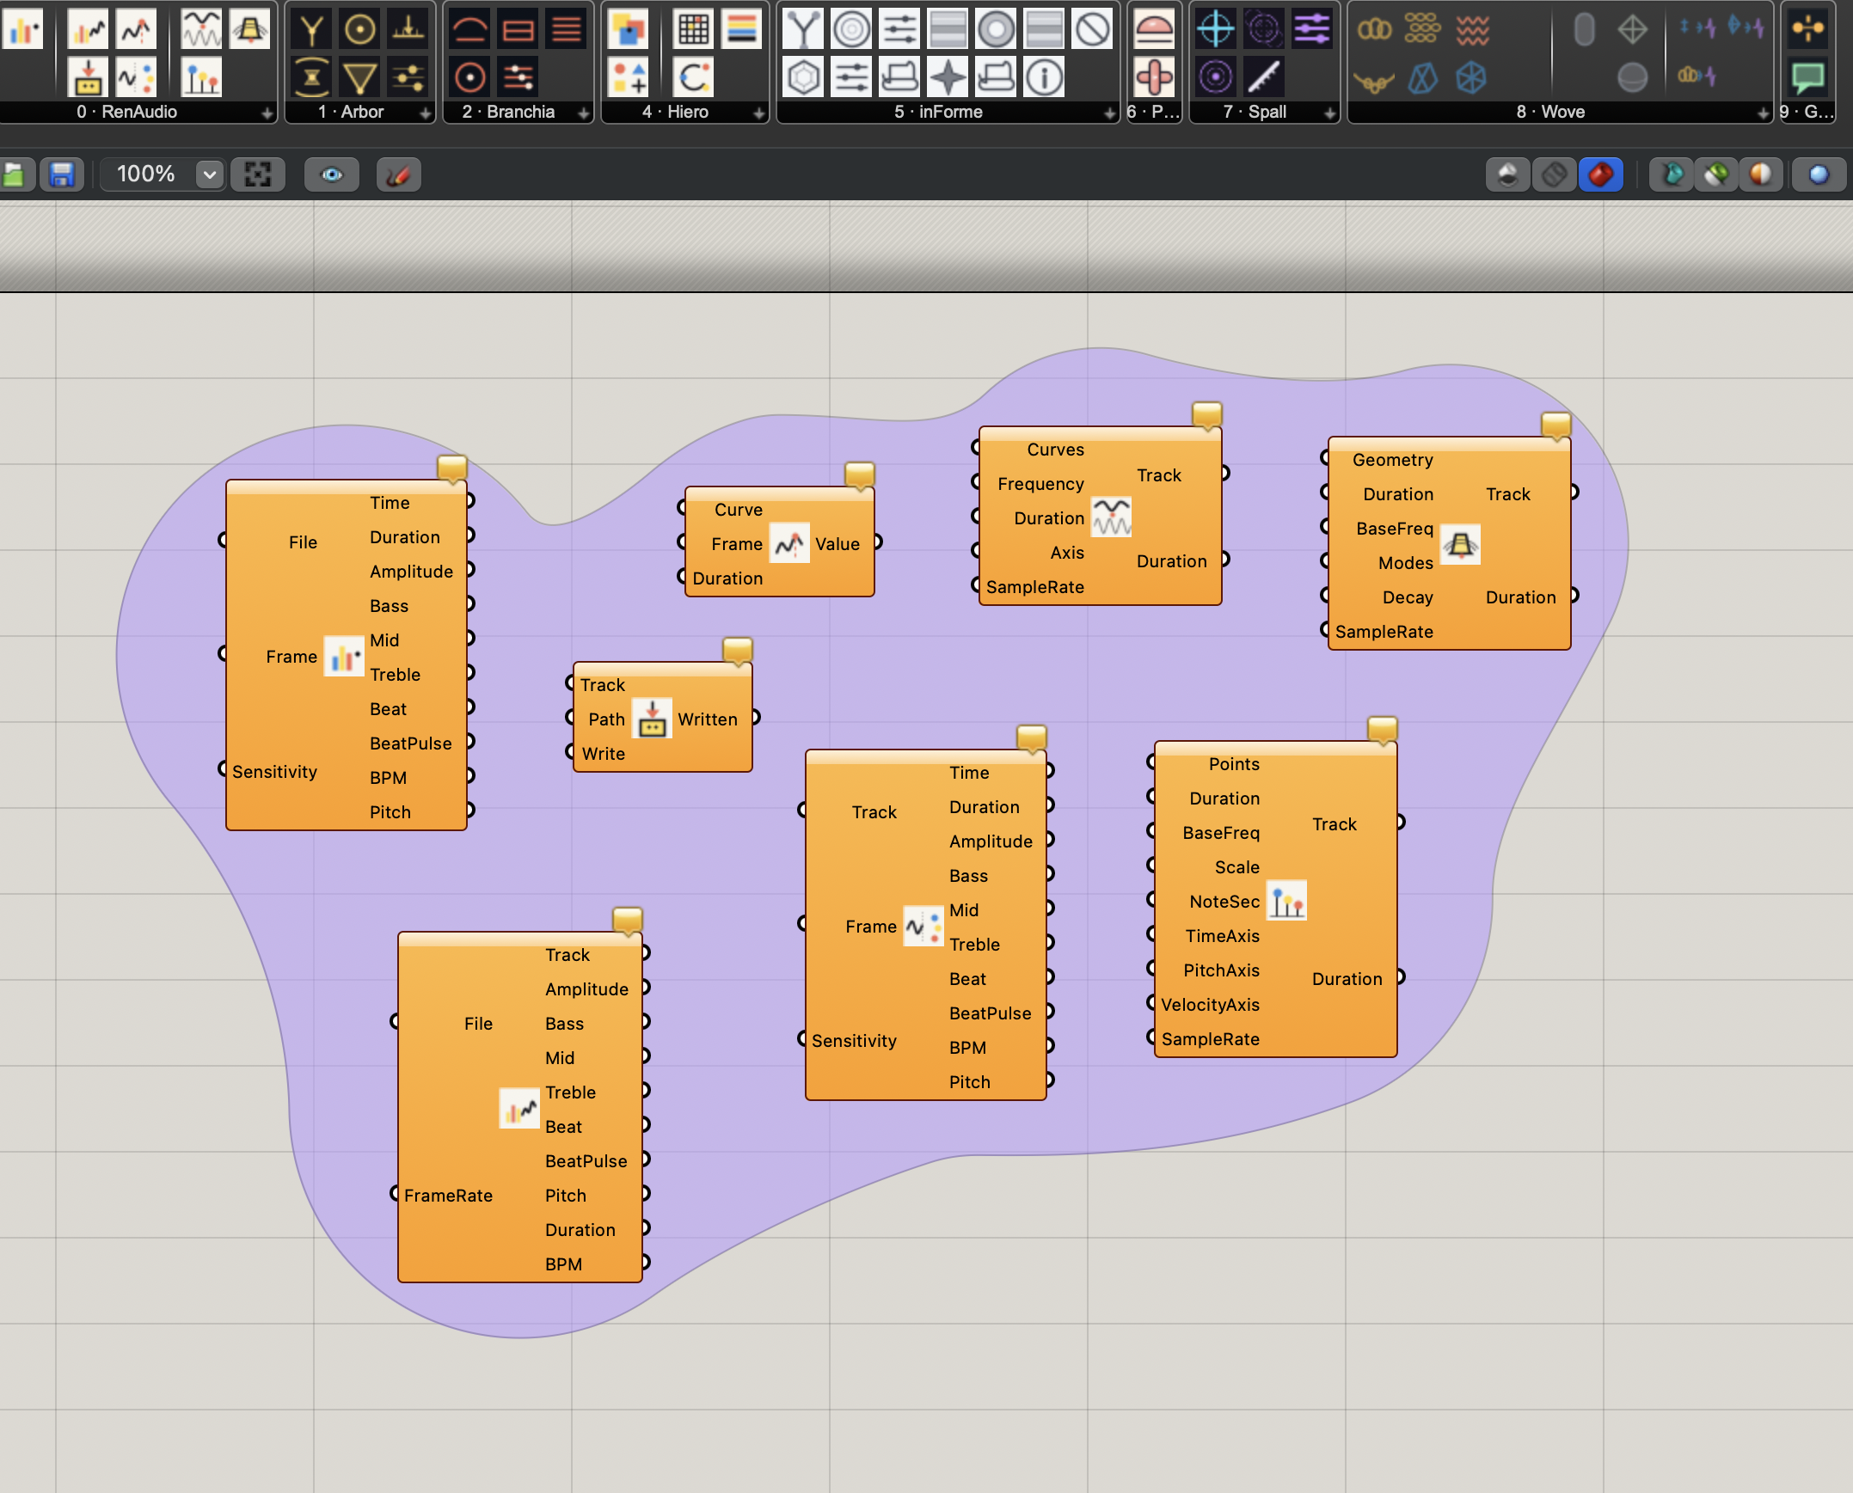This screenshot has width=1853, height=1493.
Task: Select the funnel tool in the Arbor tab
Action: point(359,76)
